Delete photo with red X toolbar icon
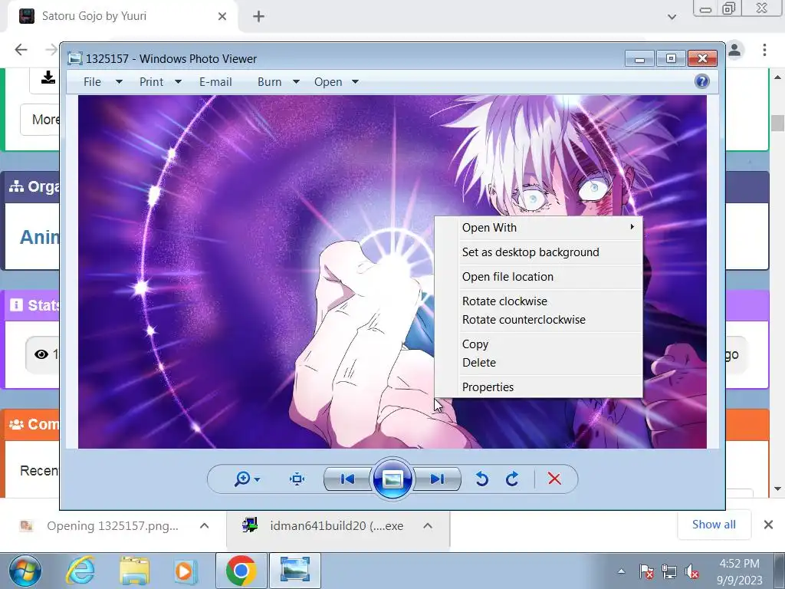 (554, 479)
